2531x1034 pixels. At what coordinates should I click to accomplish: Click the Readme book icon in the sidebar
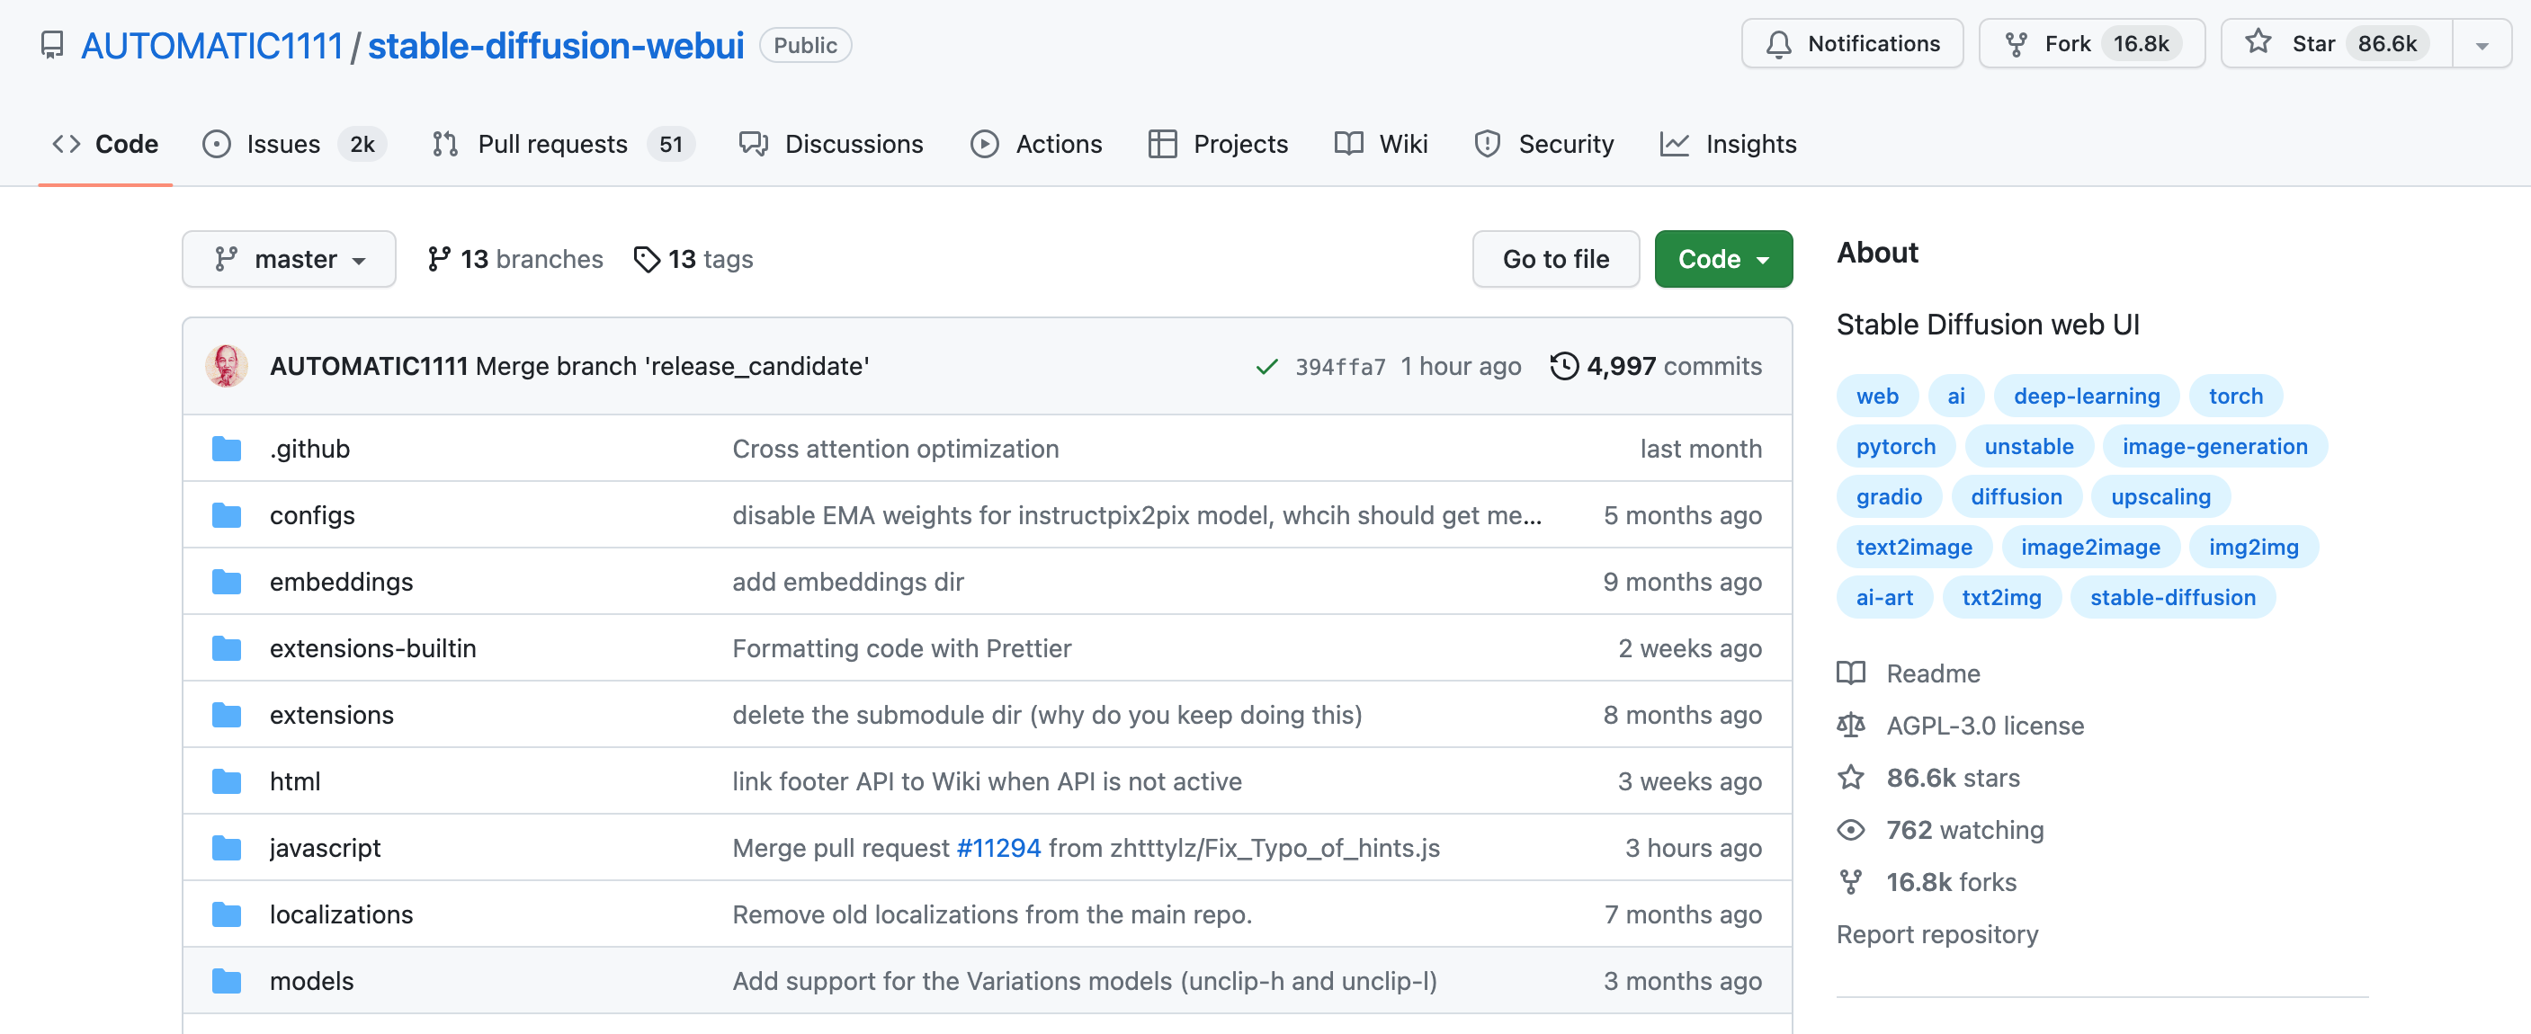tap(1852, 673)
